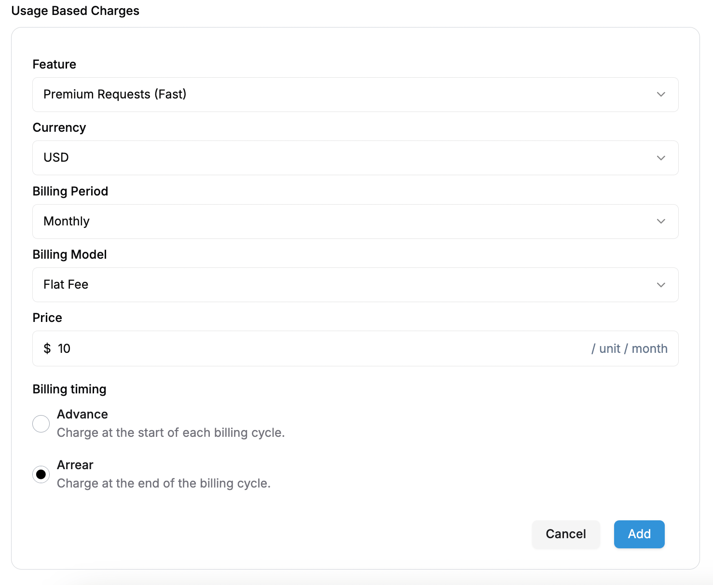Click "Charge at the start of each billing cycle" text
Image resolution: width=713 pixels, height=585 pixels.
point(171,432)
